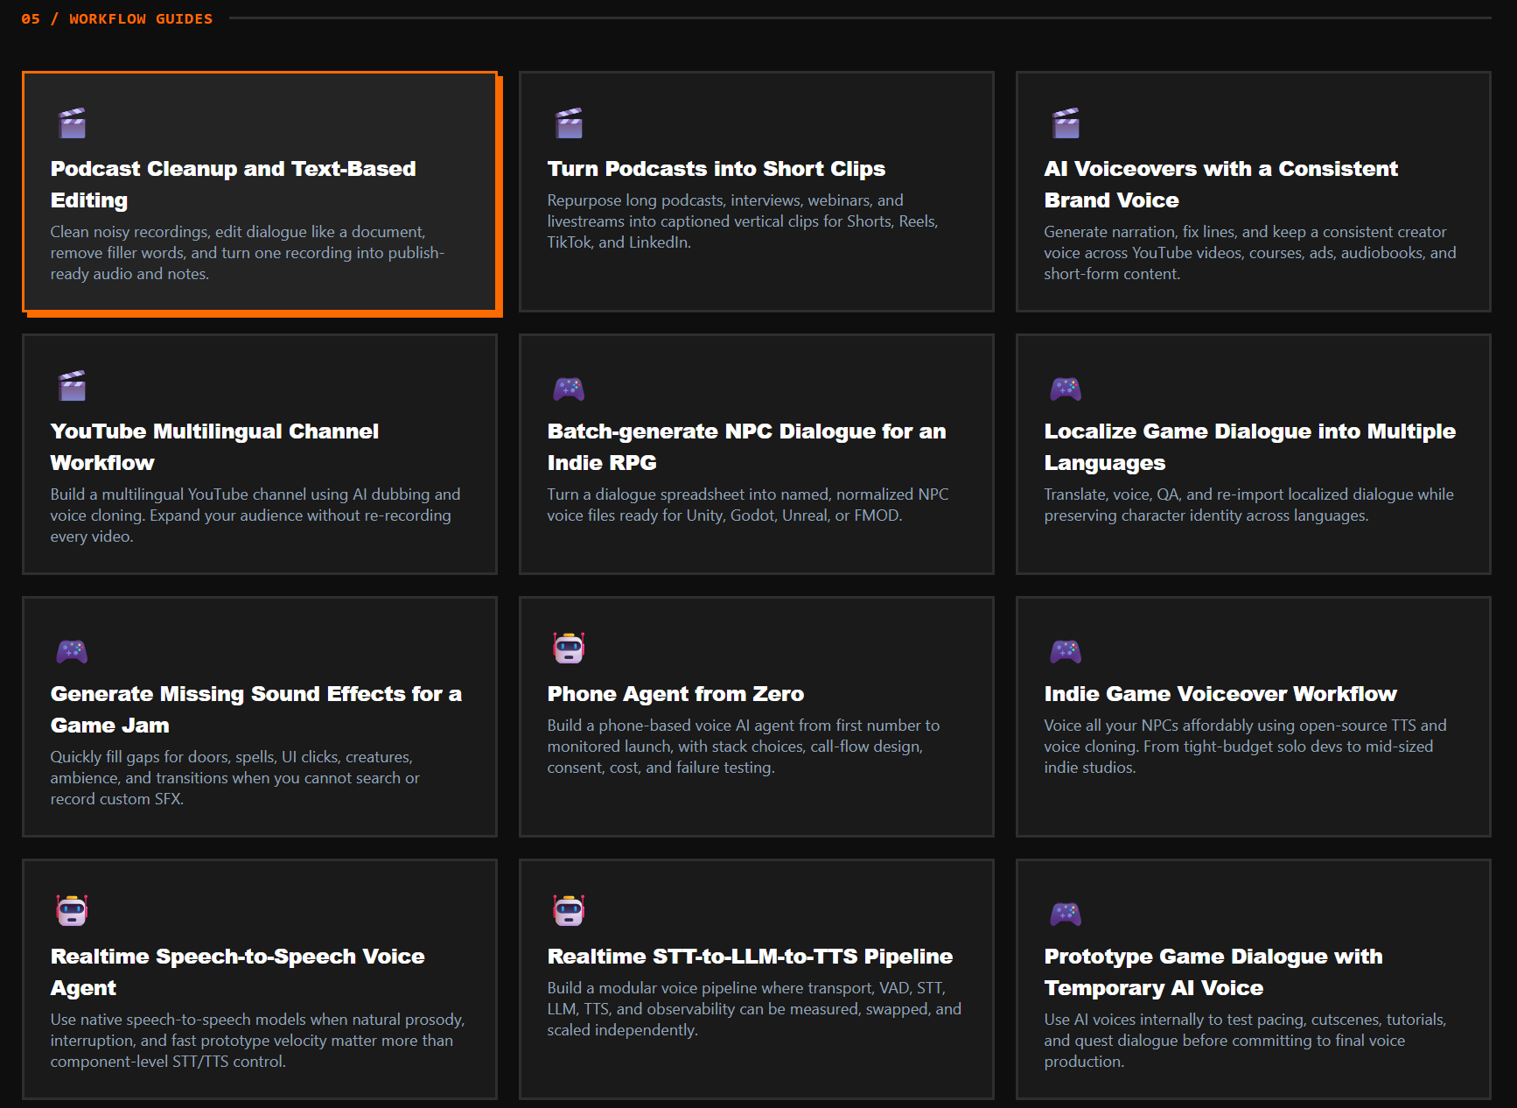The image size is (1517, 1108).
Task: Click clapperboard icon on YouTube Multilingual Channel card
Action: [72, 386]
